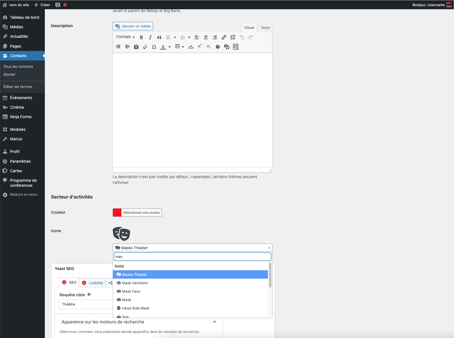Switch to the Texte editor tab
This screenshot has width=454, height=338.
(x=265, y=27)
